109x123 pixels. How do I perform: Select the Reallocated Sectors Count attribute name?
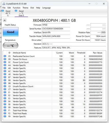tap(24, 56)
